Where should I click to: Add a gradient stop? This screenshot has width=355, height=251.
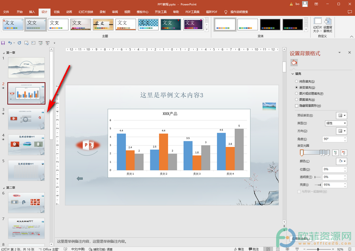coord(335,153)
